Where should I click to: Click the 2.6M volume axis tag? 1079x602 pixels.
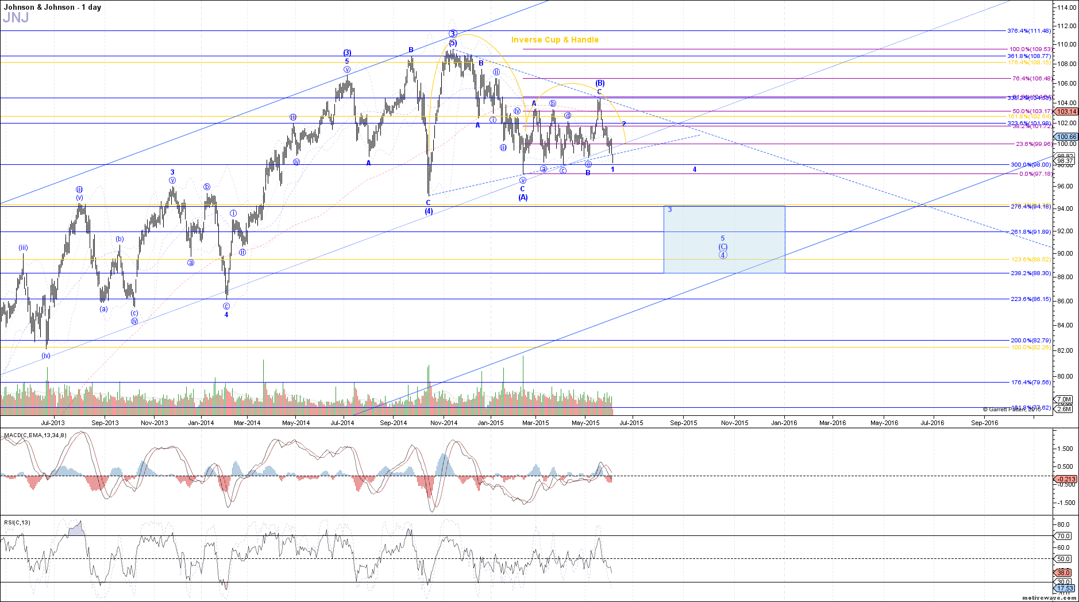[x=1063, y=409]
